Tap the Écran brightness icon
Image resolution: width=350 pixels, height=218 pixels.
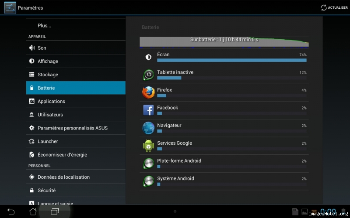(148, 57)
